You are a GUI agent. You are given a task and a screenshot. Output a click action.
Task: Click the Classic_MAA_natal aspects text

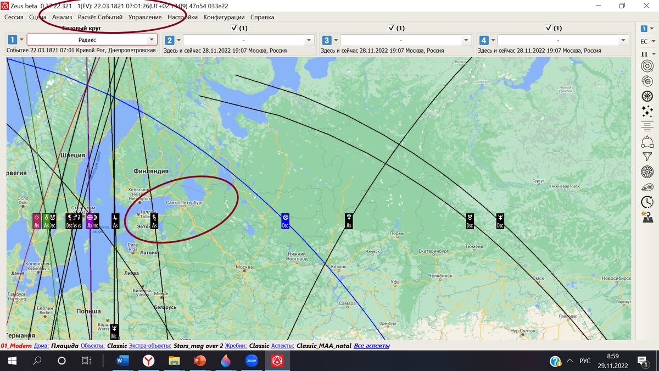pos(324,346)
